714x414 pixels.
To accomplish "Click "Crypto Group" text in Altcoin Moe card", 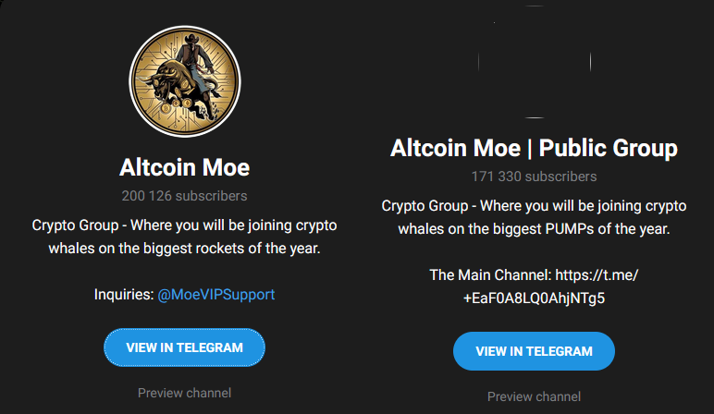I will (x=72, y=225).
